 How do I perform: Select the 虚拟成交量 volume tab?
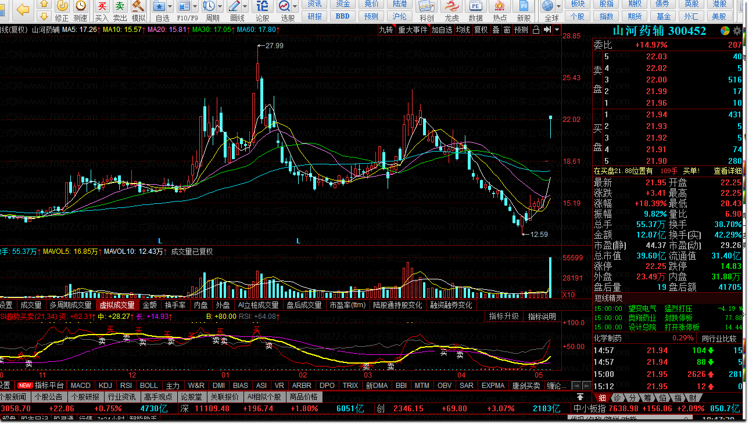click(x=117, y=305)
